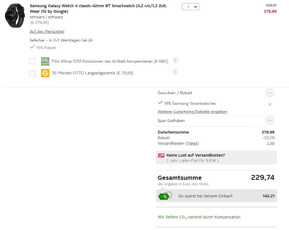289x230 pixels.
Task: Expand the Spar-Guthaben section
Action: [x=270, y=121]
